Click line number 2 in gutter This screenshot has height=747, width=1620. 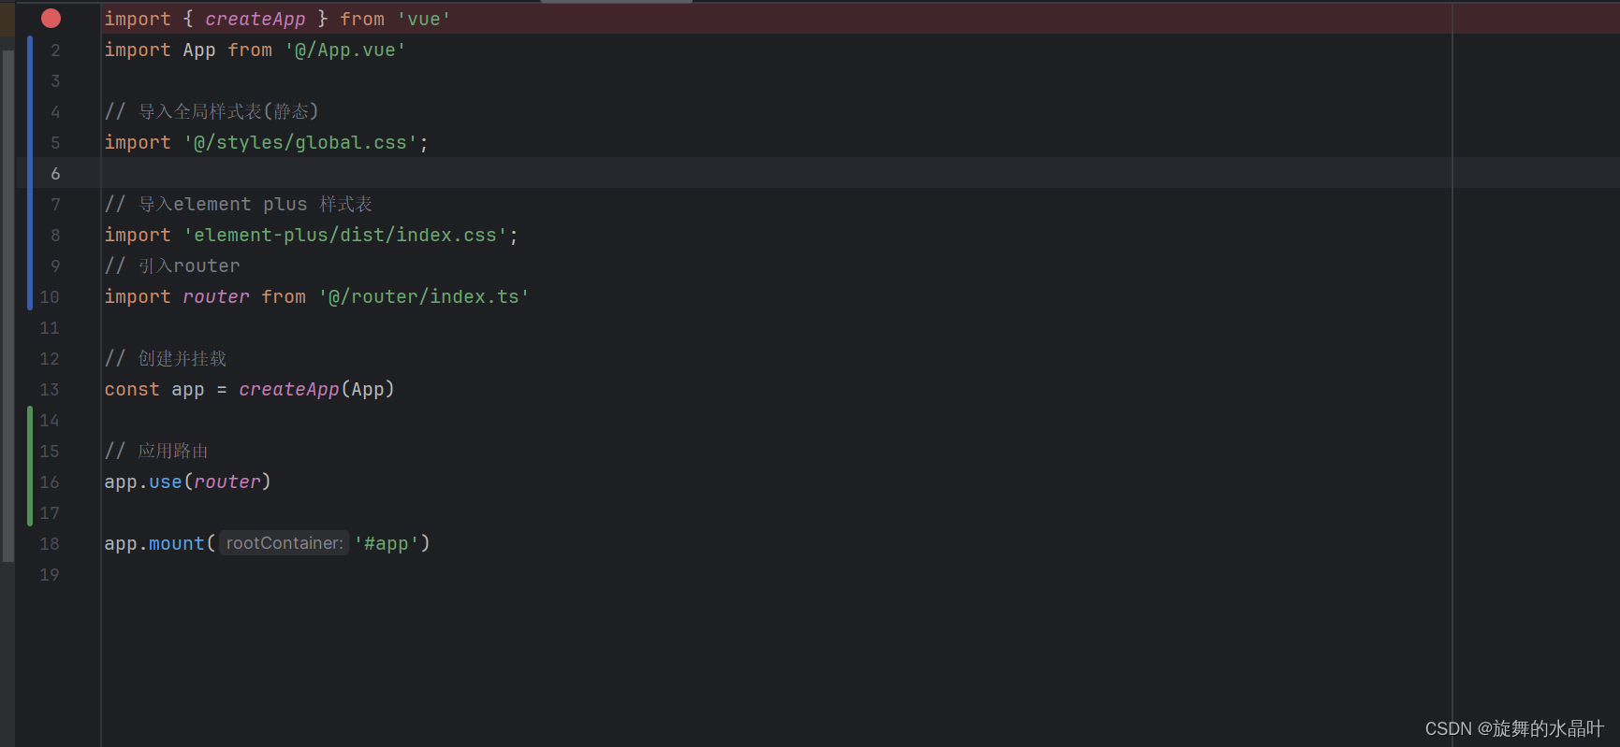point(55,50)
